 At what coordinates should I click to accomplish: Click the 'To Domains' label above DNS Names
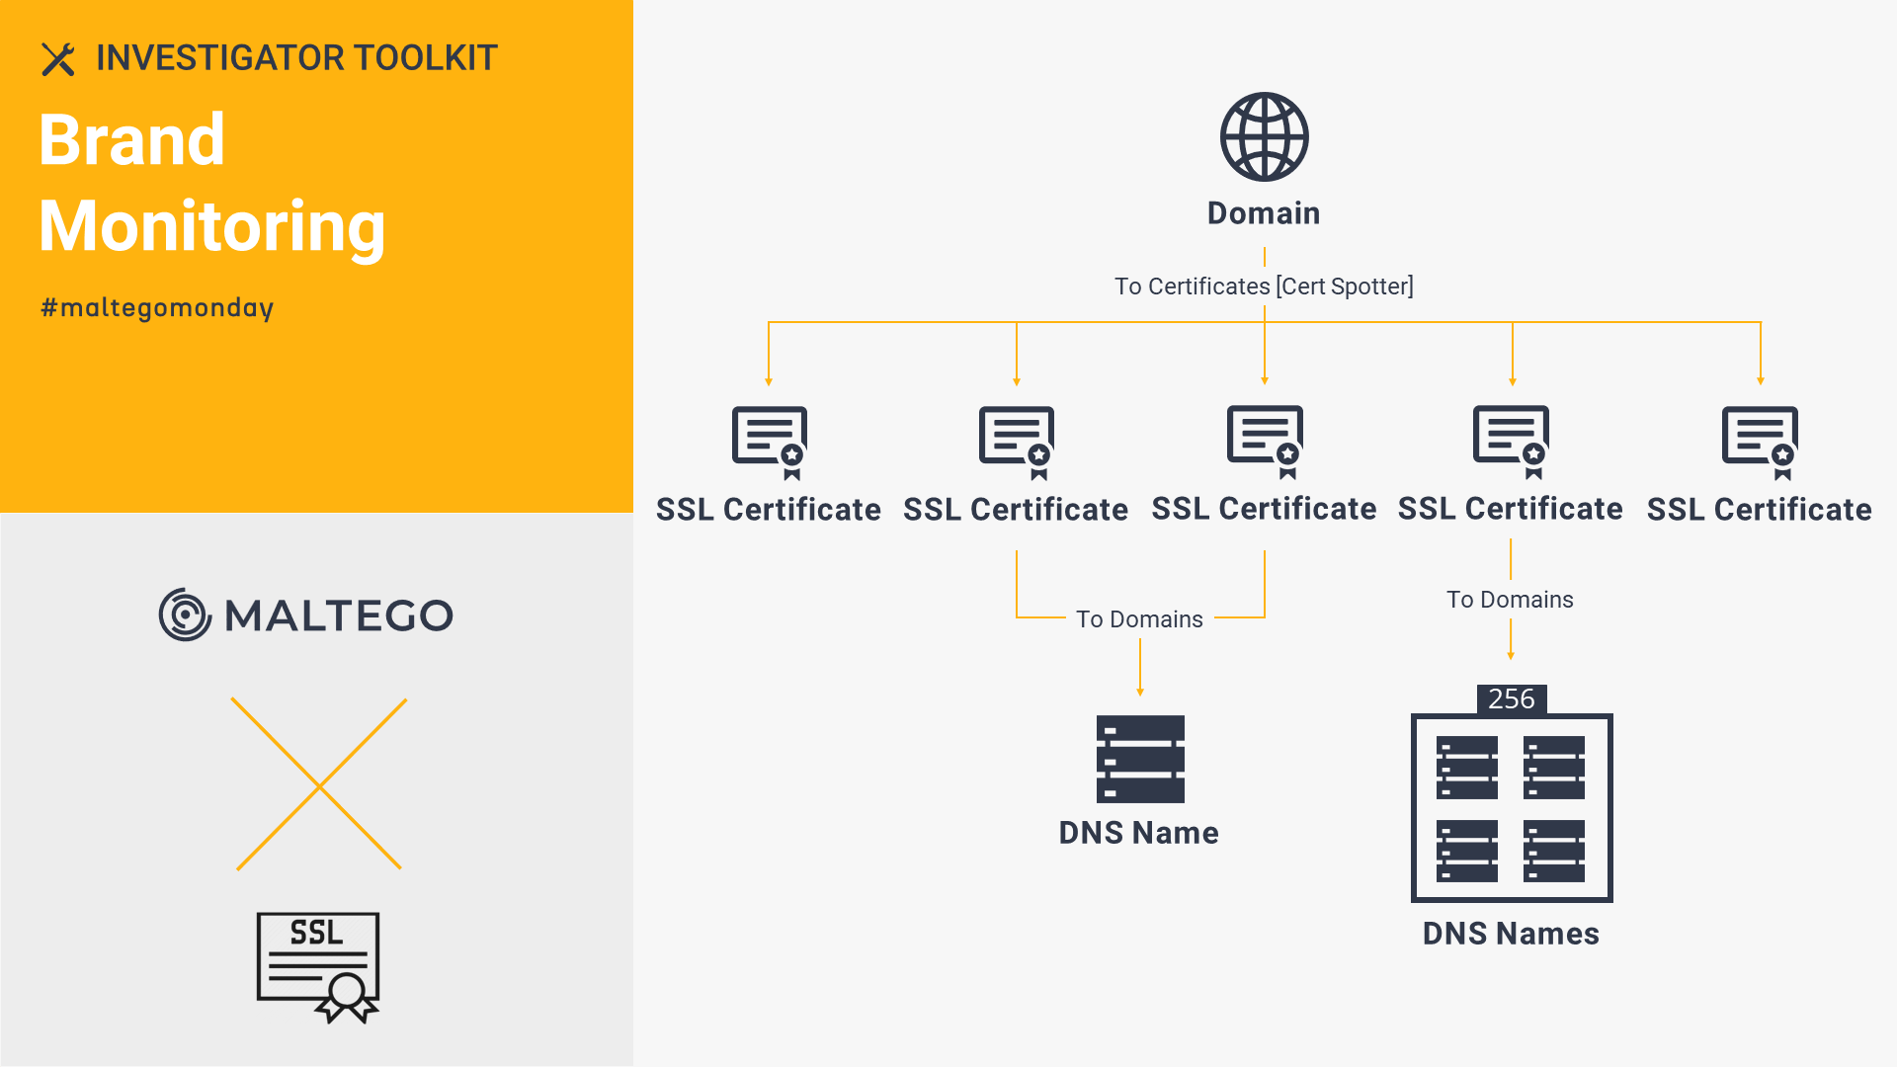click(x=1510, y=600)
